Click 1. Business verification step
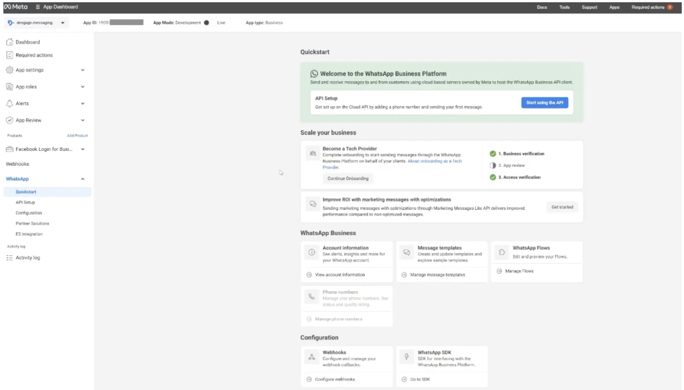The width and height of the screenshot is (684, 390). (x=517, y=153)
